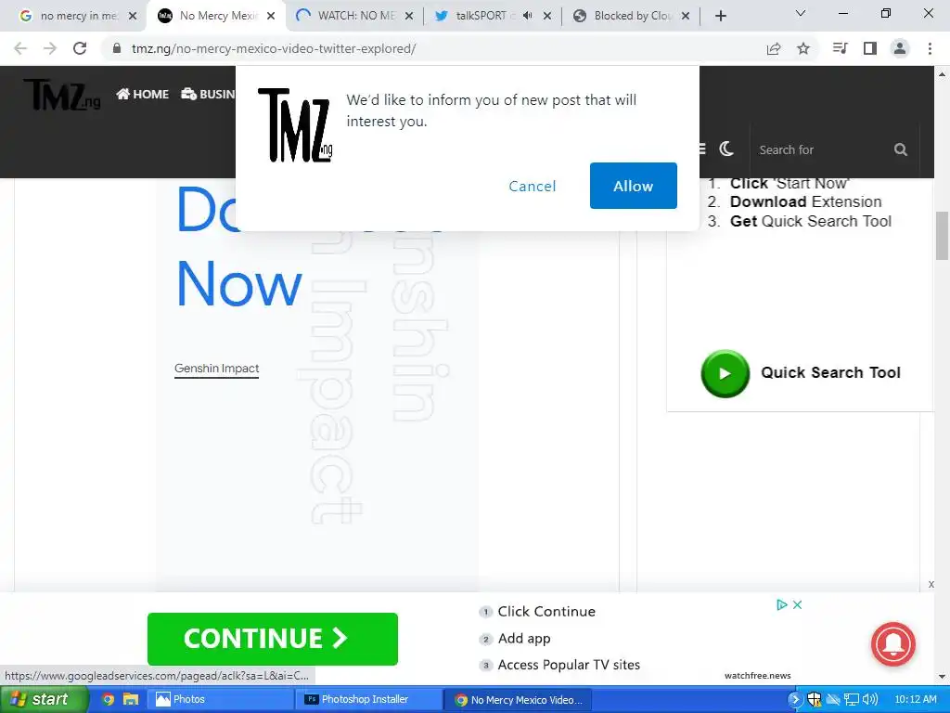The width and height of the screenshot is (950, 713).
Task: Click into the 'Search for' field
Action: click(x=821, y=149)
